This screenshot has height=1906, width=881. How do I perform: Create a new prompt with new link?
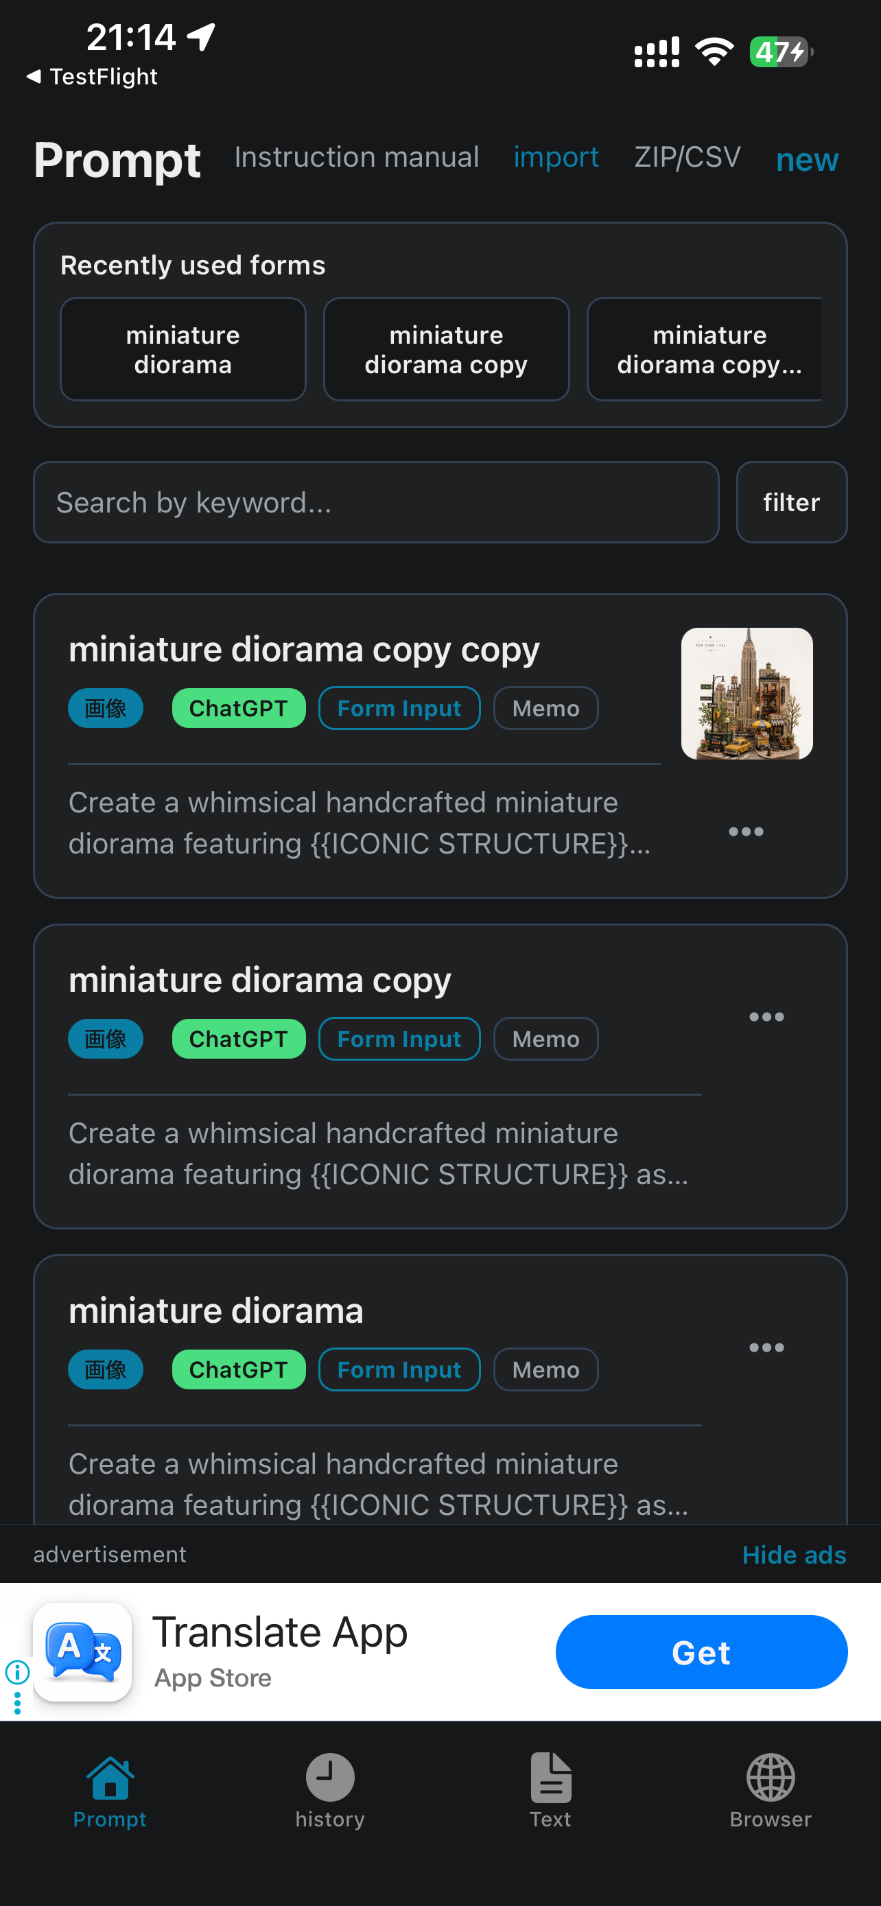click(x=807, y=160)
